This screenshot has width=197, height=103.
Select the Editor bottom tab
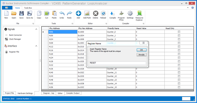(x=60, y=93)
